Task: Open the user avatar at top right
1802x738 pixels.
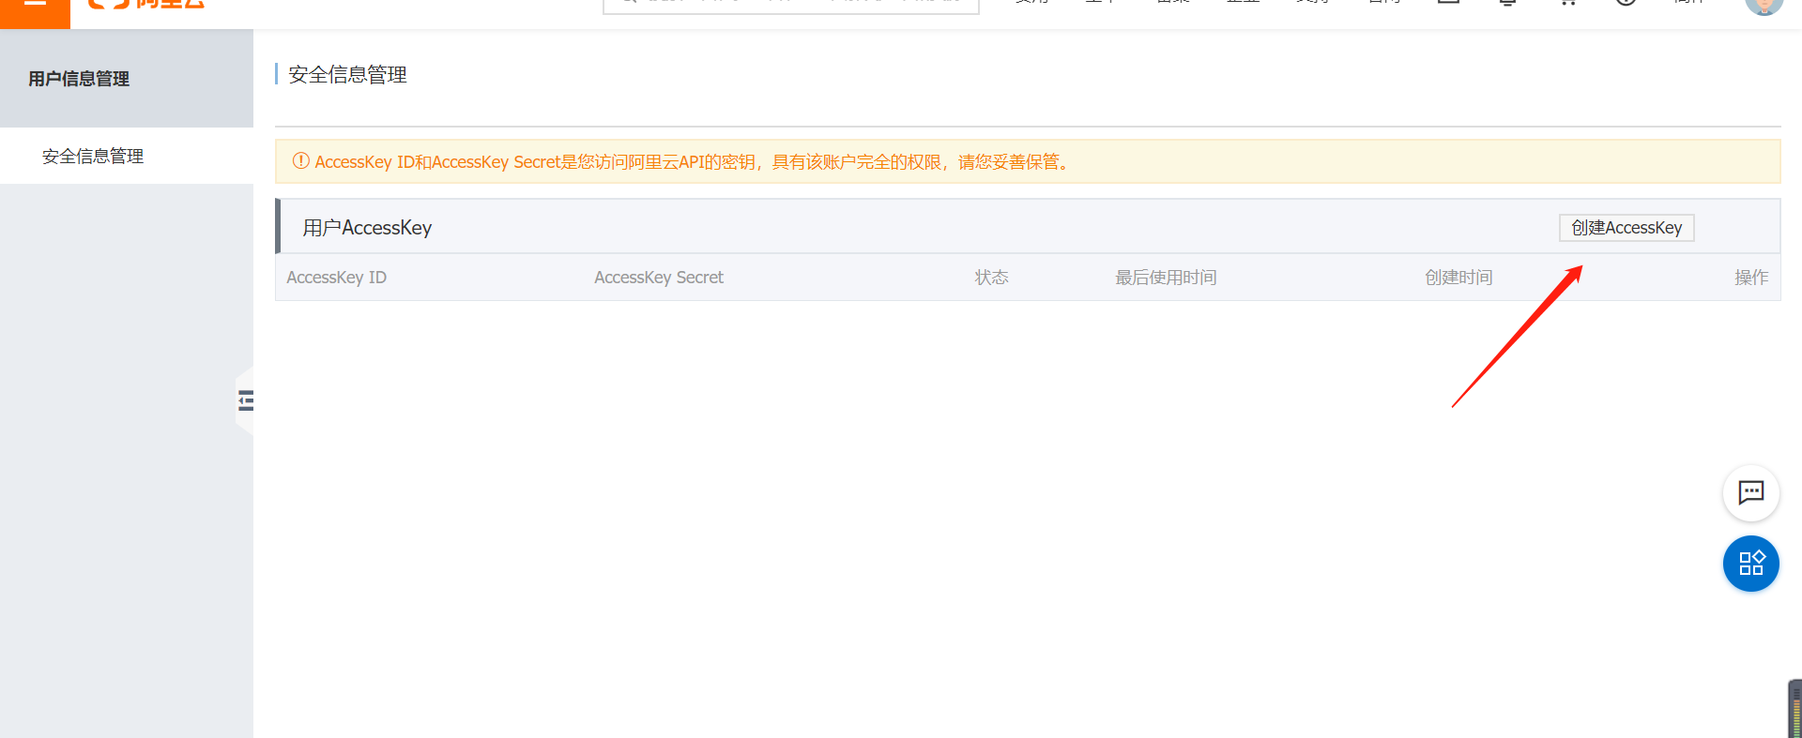Action: coord(1764,6)
